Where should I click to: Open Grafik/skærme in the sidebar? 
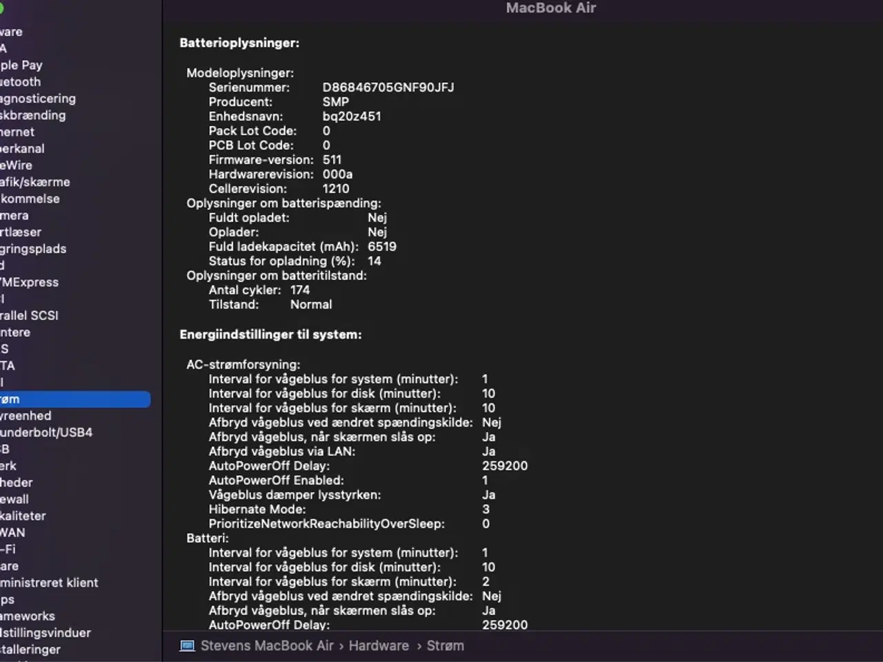[35, 182]
